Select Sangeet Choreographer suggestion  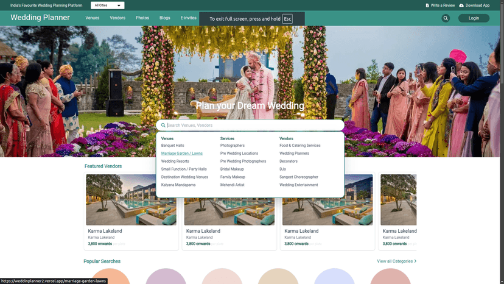point(299,177)
